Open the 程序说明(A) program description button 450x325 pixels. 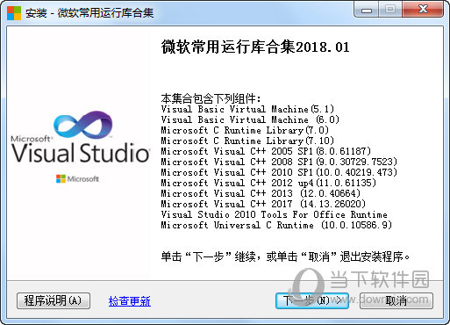click(54, 300)
